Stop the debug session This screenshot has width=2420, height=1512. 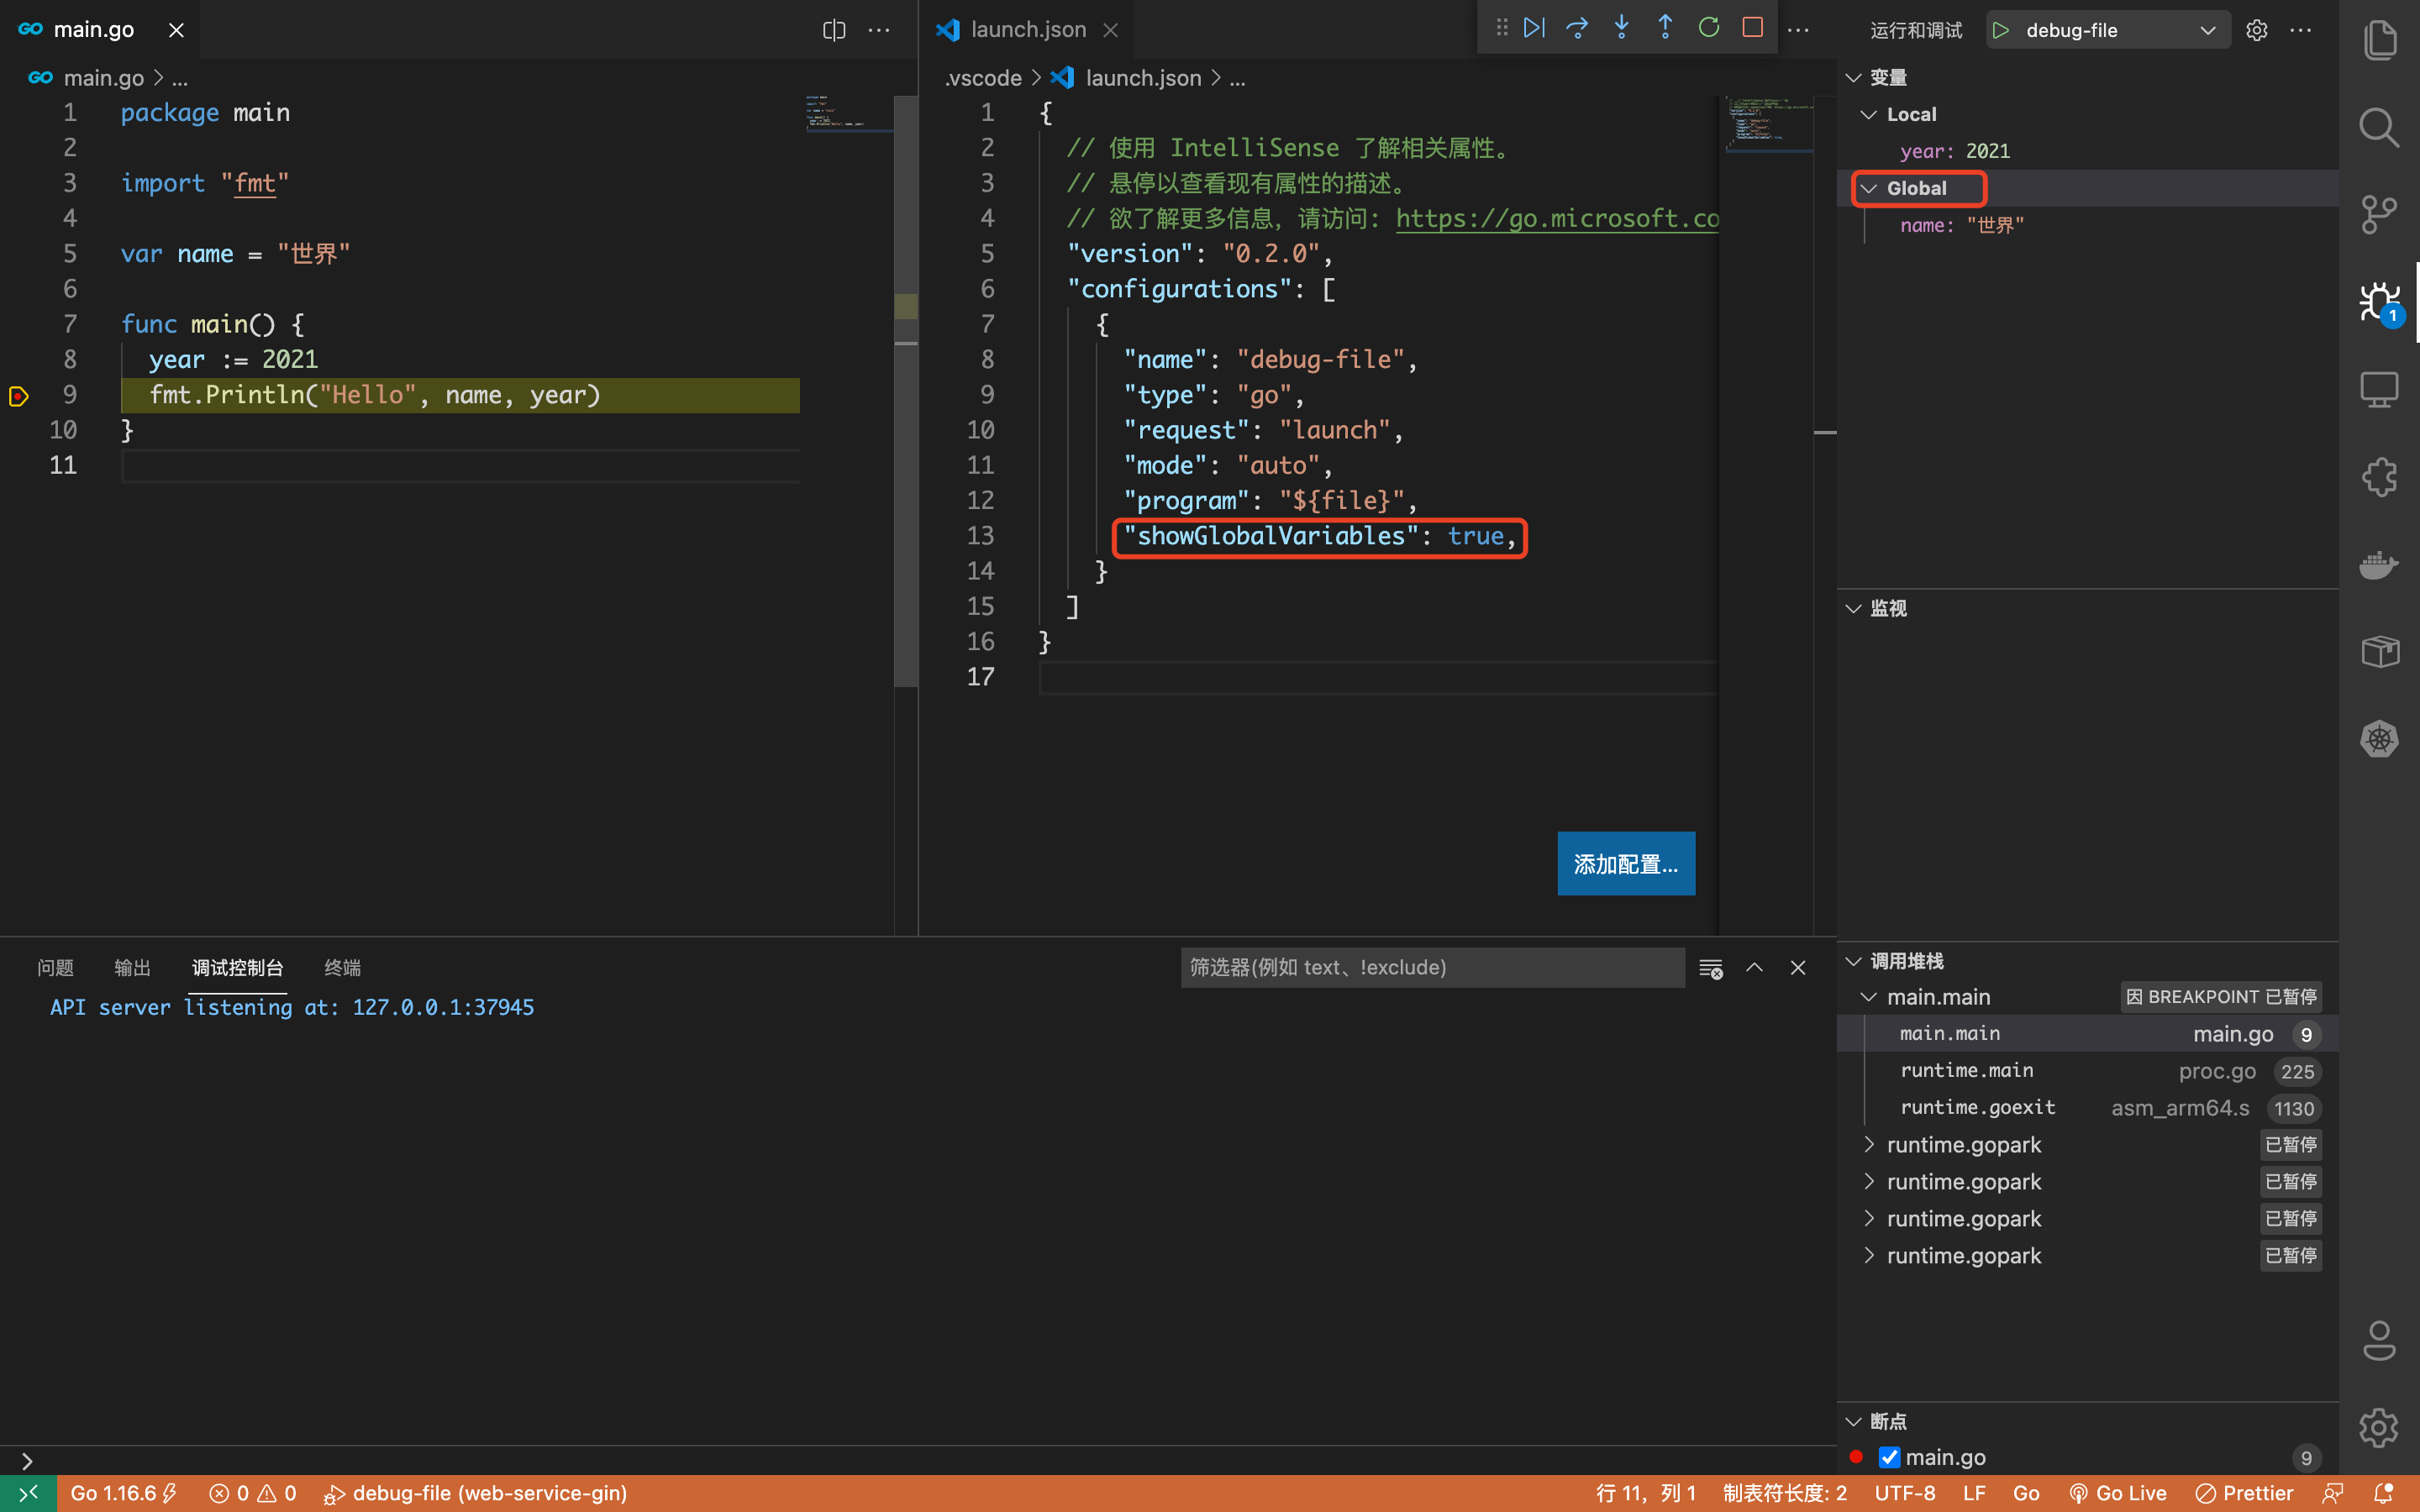pos(1752,28)
